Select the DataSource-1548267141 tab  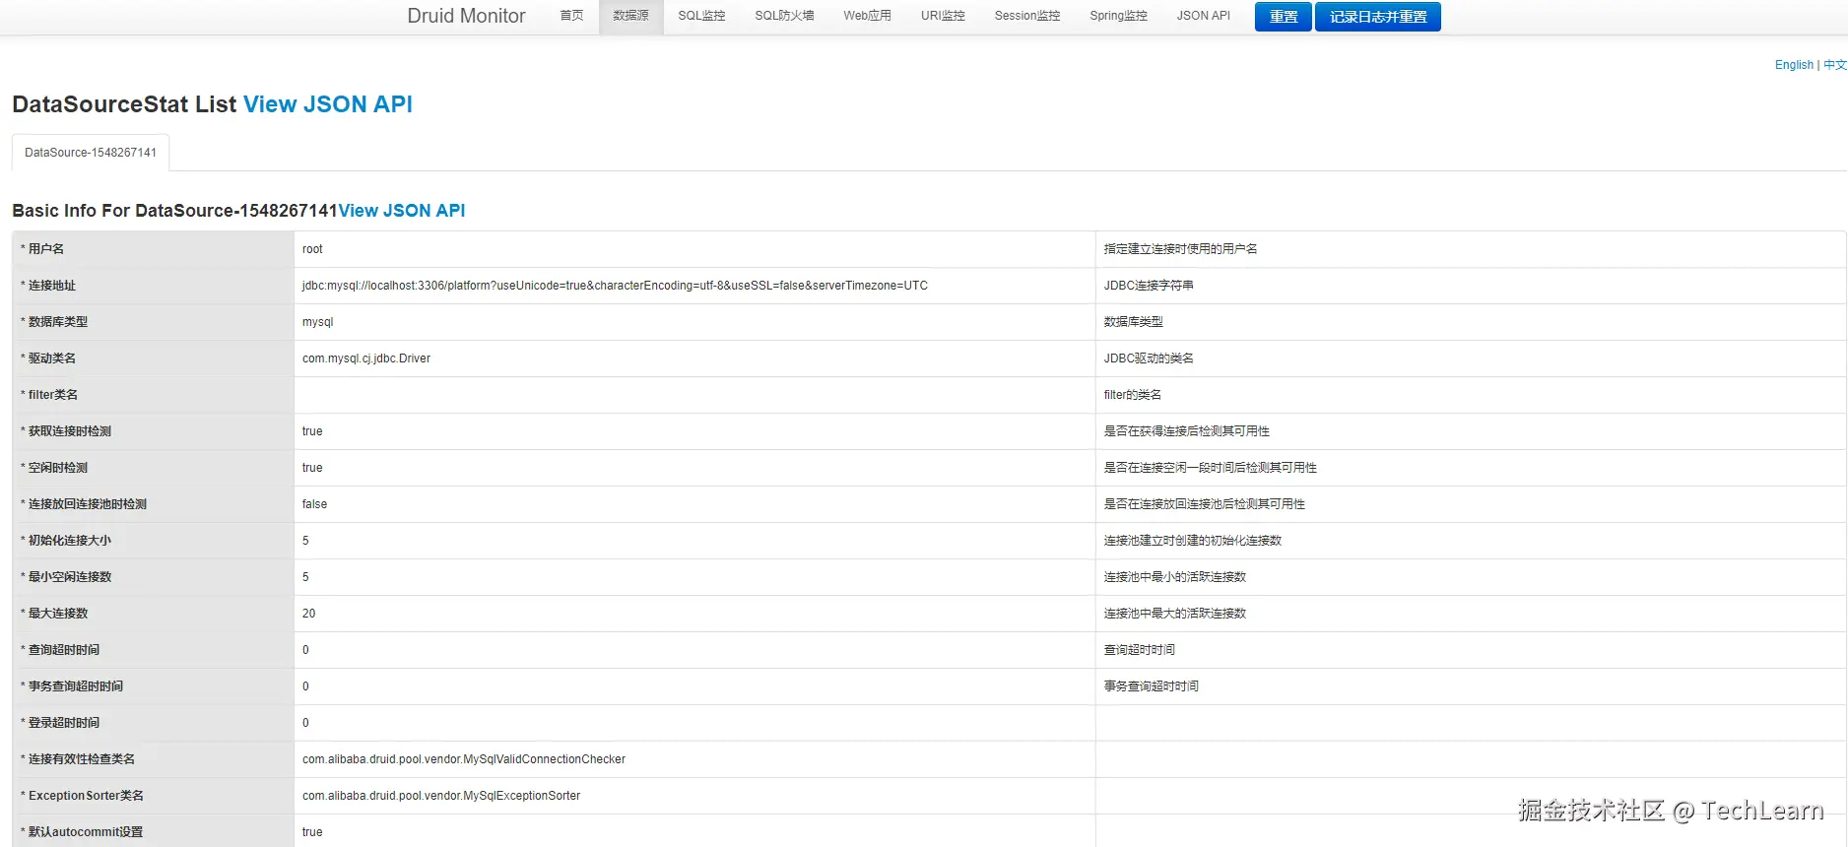(x=91, y=153)
